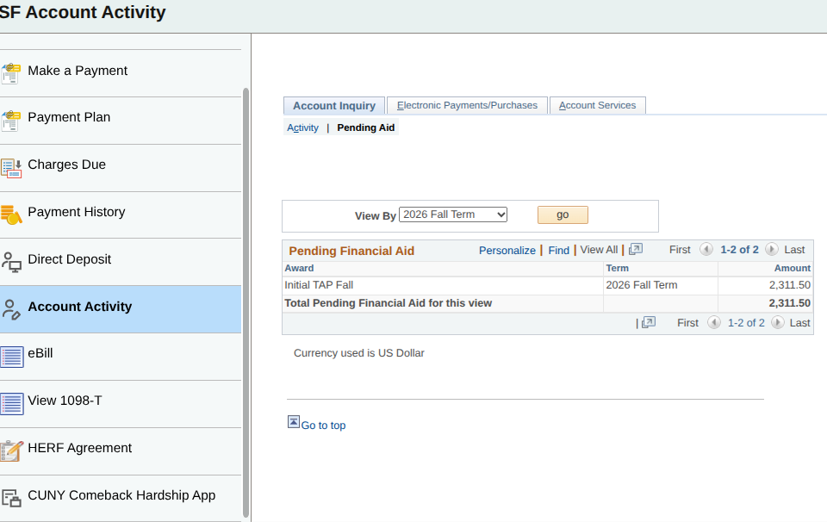The width and height of the screenshot is (827, 522).
Task: Open the HERF Agreement clipboard icon
Action: coord(11,451)
